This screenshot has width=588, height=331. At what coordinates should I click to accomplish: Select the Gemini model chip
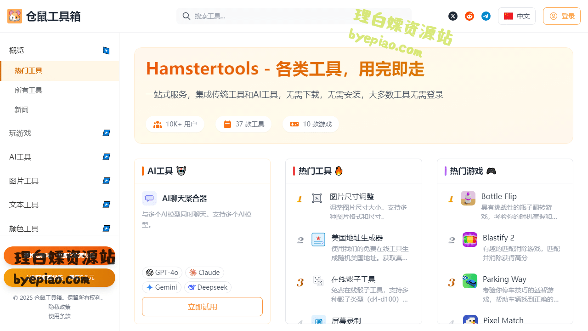(162, 287)
